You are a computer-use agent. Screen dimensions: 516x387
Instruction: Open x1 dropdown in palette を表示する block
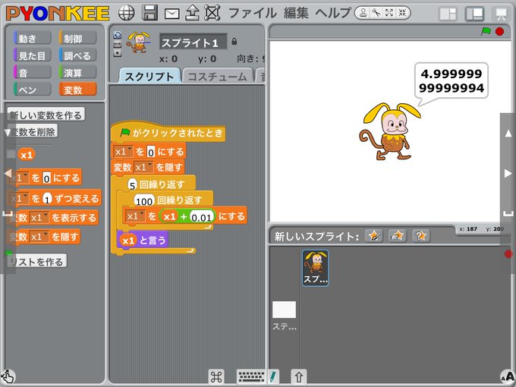point(39,218)
